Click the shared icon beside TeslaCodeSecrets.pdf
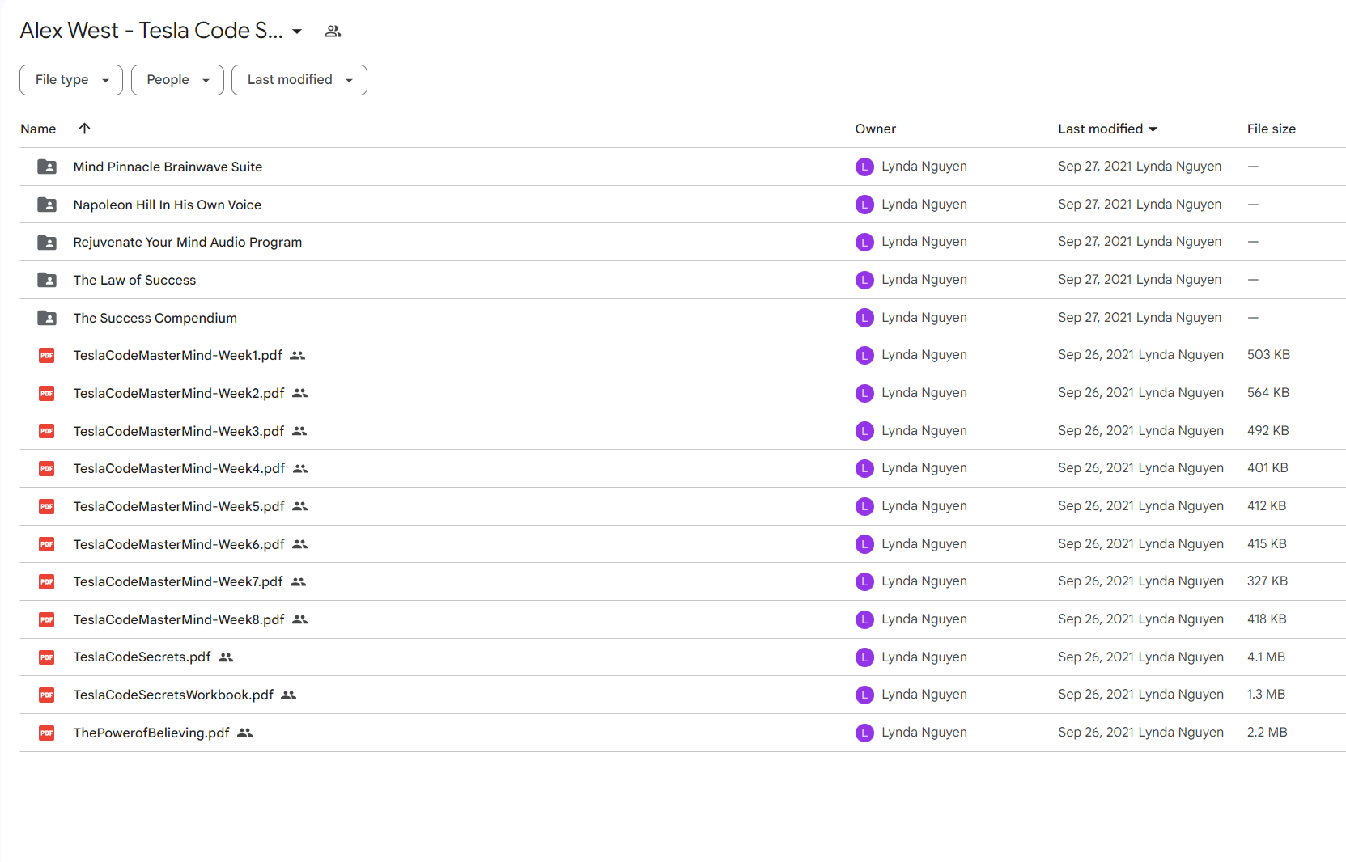The width and height of the screenshot is (1346, 862). [x=226, y=657]
